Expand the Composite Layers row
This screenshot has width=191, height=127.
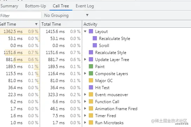coord(85,73)
